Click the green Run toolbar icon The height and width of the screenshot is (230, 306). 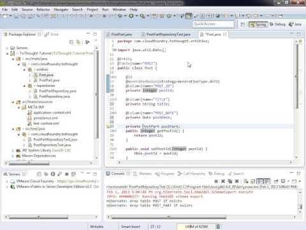pos(131,16)
